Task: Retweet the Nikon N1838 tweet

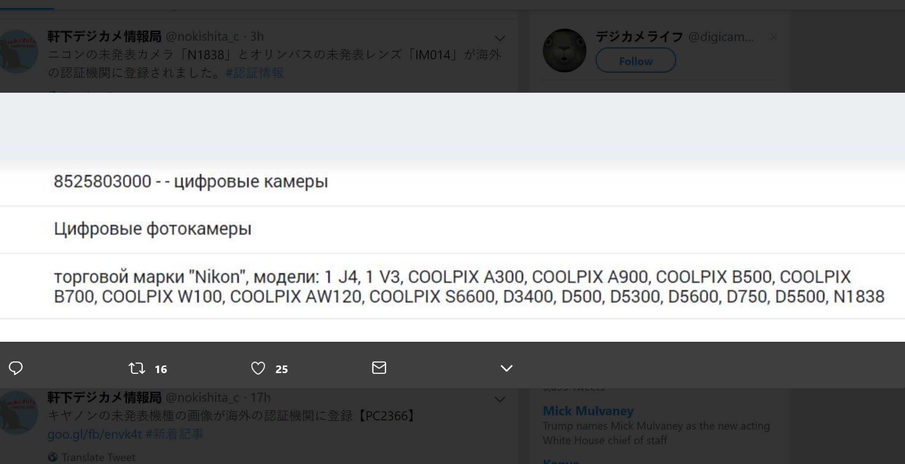Action: (137, 368)
